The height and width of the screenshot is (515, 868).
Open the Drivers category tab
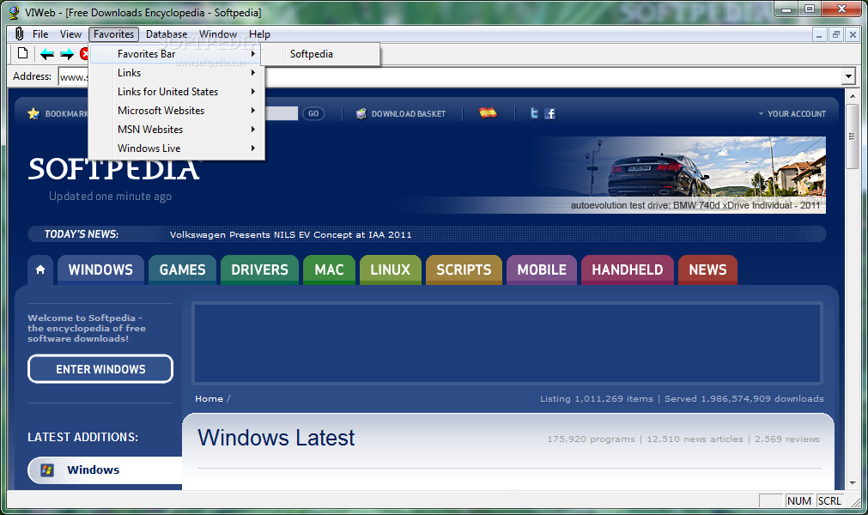click(x=259, y=270)
